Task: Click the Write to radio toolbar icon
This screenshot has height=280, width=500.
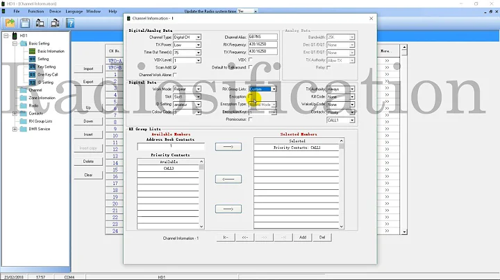Action: point(55,23)
